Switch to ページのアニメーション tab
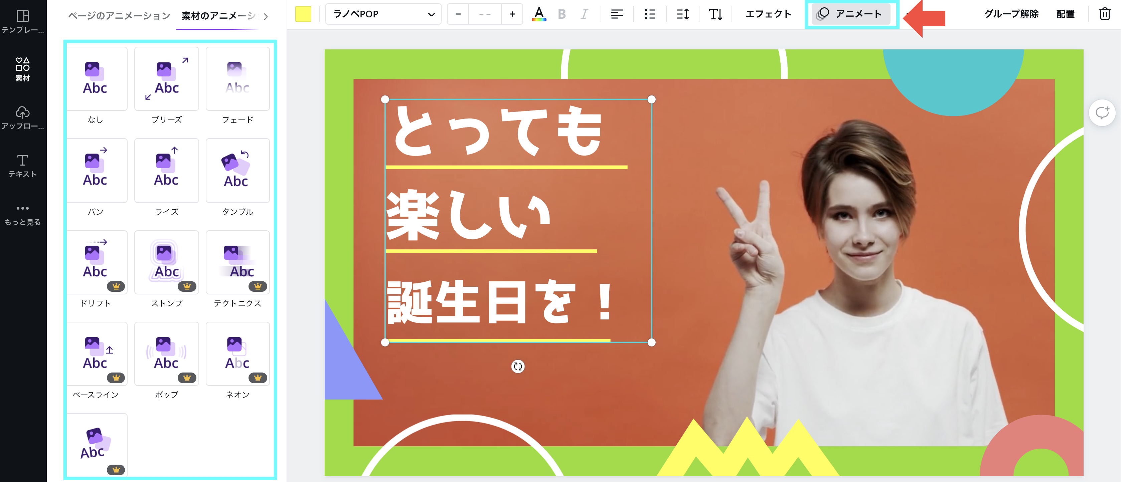This screenshot has height=482, width=1121. click(119, 16)
